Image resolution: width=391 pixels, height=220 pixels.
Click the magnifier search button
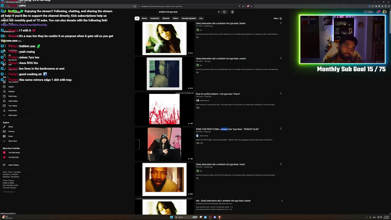224,12
